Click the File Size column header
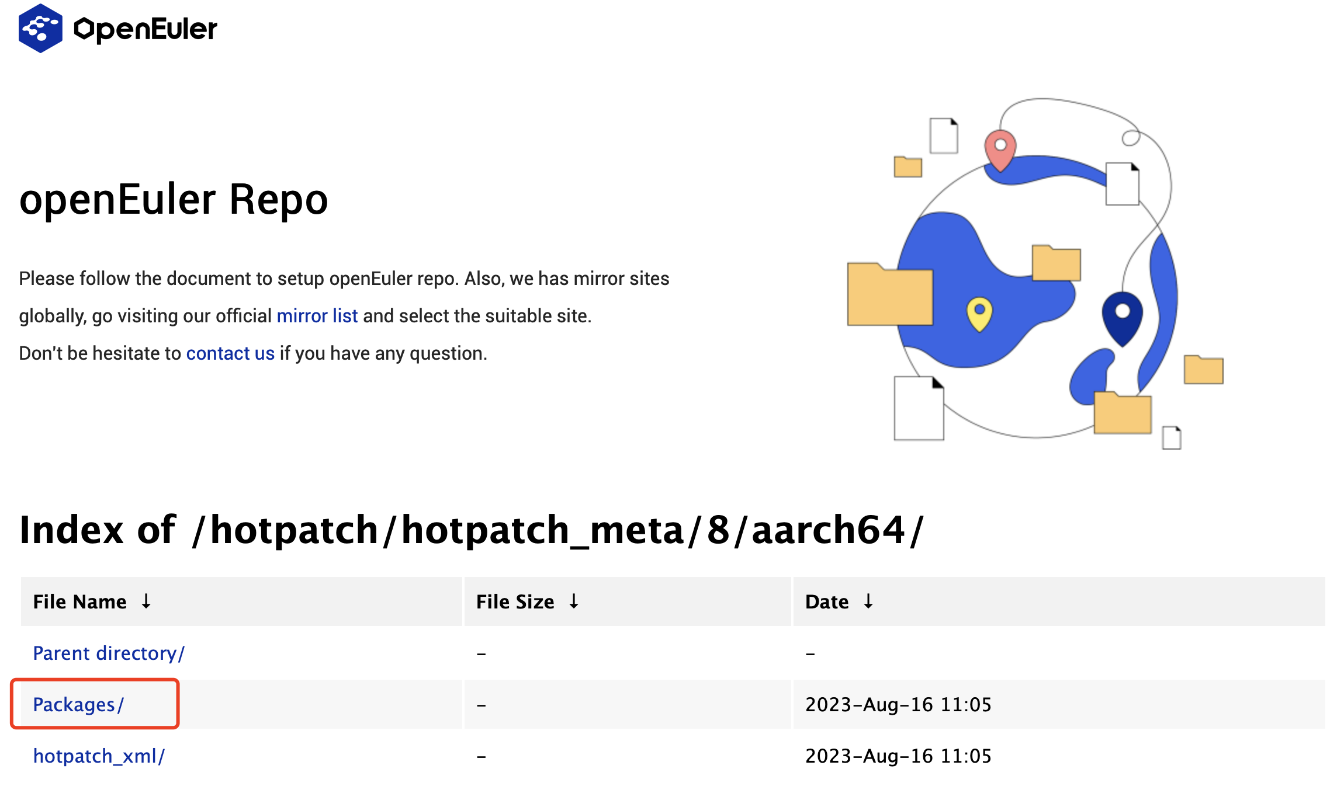 (515, 601)
